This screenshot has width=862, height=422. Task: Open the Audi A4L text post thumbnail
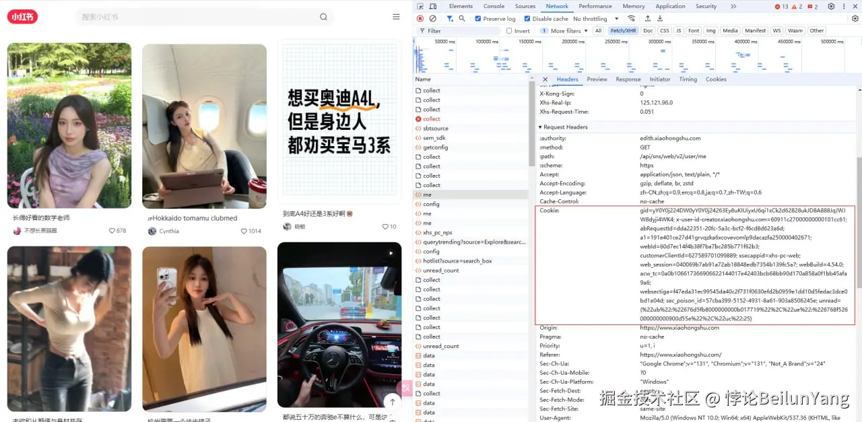pos(339,121)
